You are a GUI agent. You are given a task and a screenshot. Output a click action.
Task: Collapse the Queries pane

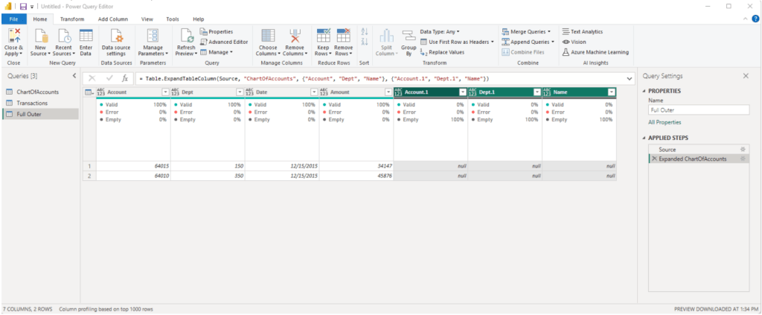[x=74, y=76]
